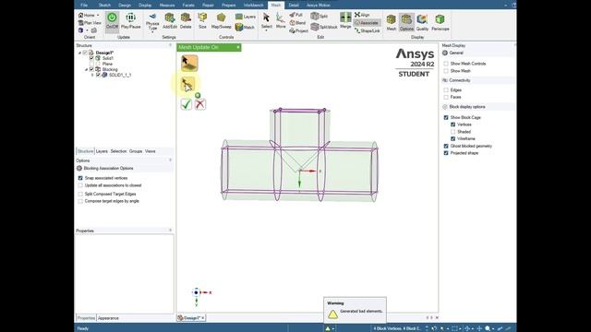This screenshot has height=332, width=591.
Task: Expand the SOLID1_1_1 tree node
Action: click(x=92, y=76)
